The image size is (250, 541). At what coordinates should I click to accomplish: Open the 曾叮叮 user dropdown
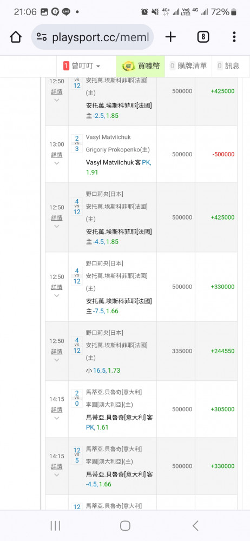click(82, 66)
